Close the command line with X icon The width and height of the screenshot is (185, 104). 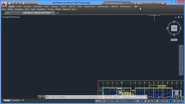click(40, 97)
